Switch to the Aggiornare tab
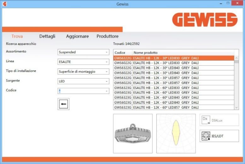The image size is (245, 164). point(77,36)
